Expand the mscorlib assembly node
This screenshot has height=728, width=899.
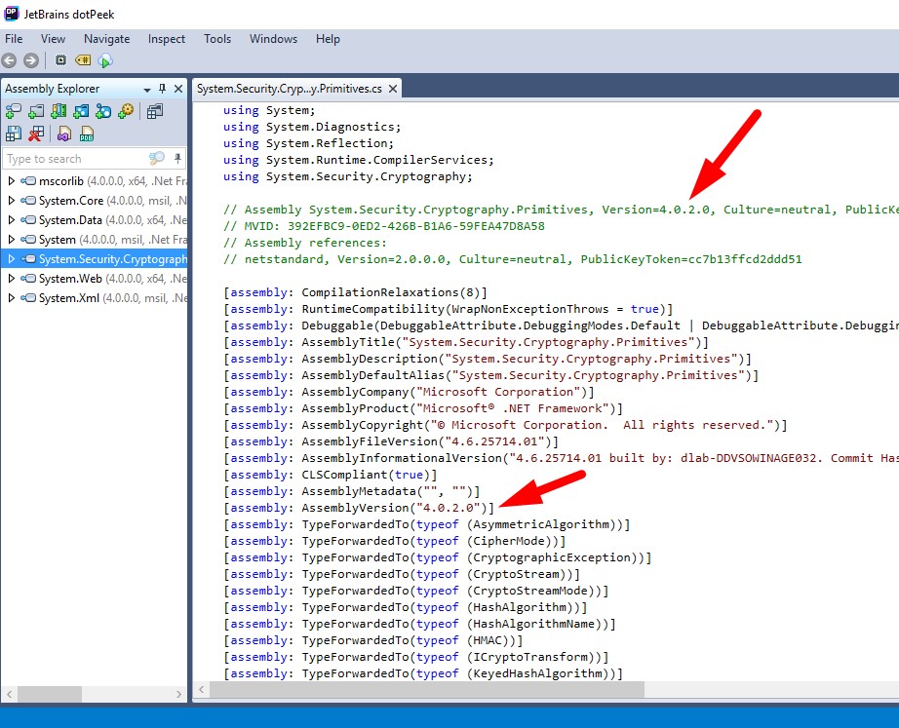click(11, 181)
